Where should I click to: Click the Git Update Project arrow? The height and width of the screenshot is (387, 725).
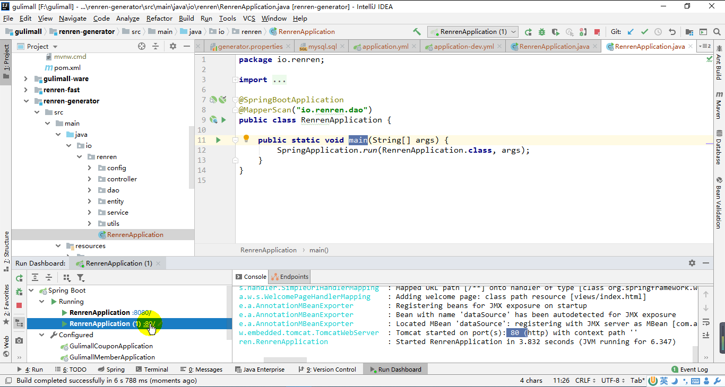click(631, 32)
